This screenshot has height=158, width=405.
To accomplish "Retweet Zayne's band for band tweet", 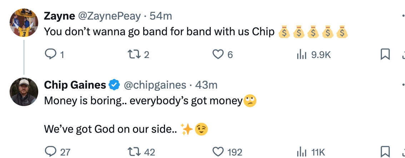I will coord(133,54).
